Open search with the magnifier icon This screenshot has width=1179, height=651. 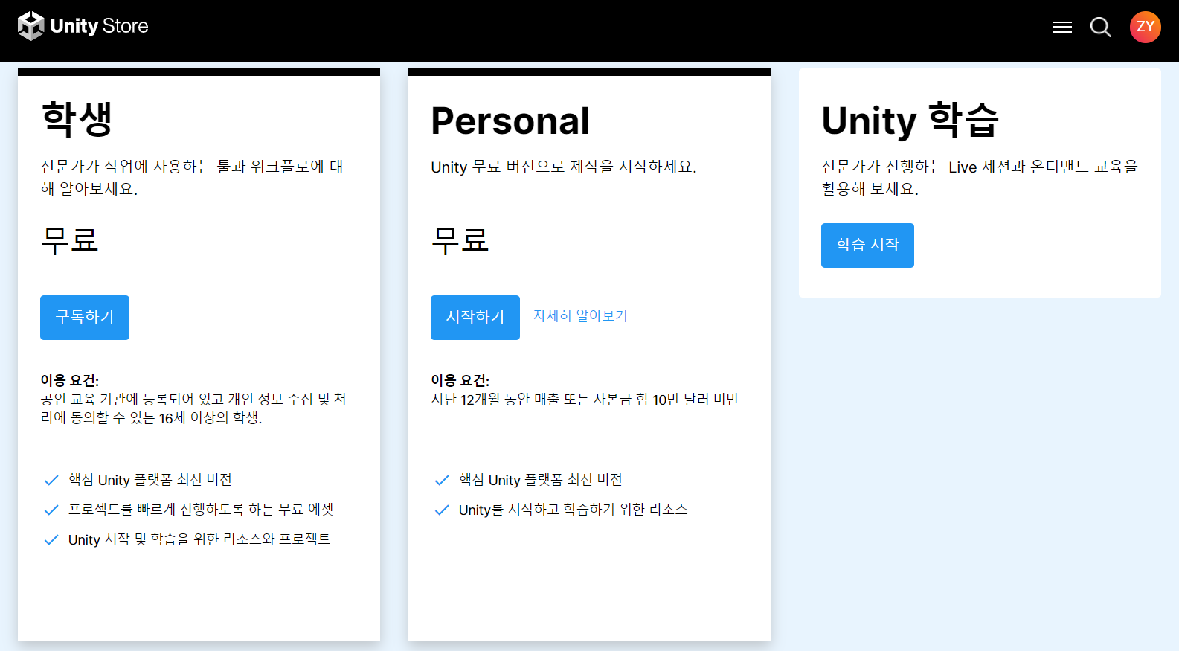[x=1101, y=28]
